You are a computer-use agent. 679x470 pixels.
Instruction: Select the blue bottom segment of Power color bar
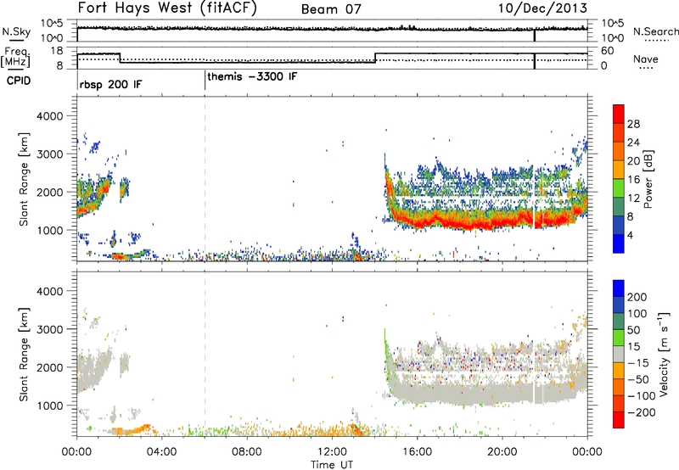click(619, 243)
